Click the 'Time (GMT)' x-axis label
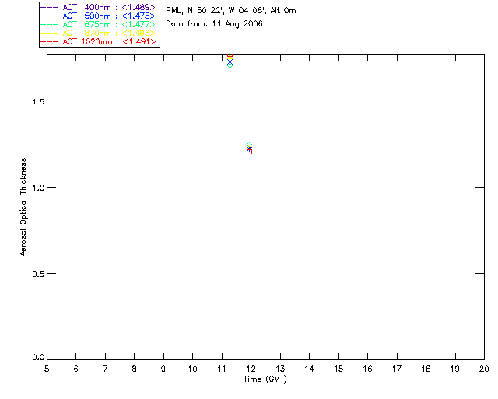Viewport: 498px width, 399px height. pos(265,380)
